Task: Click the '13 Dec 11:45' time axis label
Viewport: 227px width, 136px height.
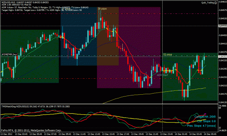Action: tap(79, 134)
